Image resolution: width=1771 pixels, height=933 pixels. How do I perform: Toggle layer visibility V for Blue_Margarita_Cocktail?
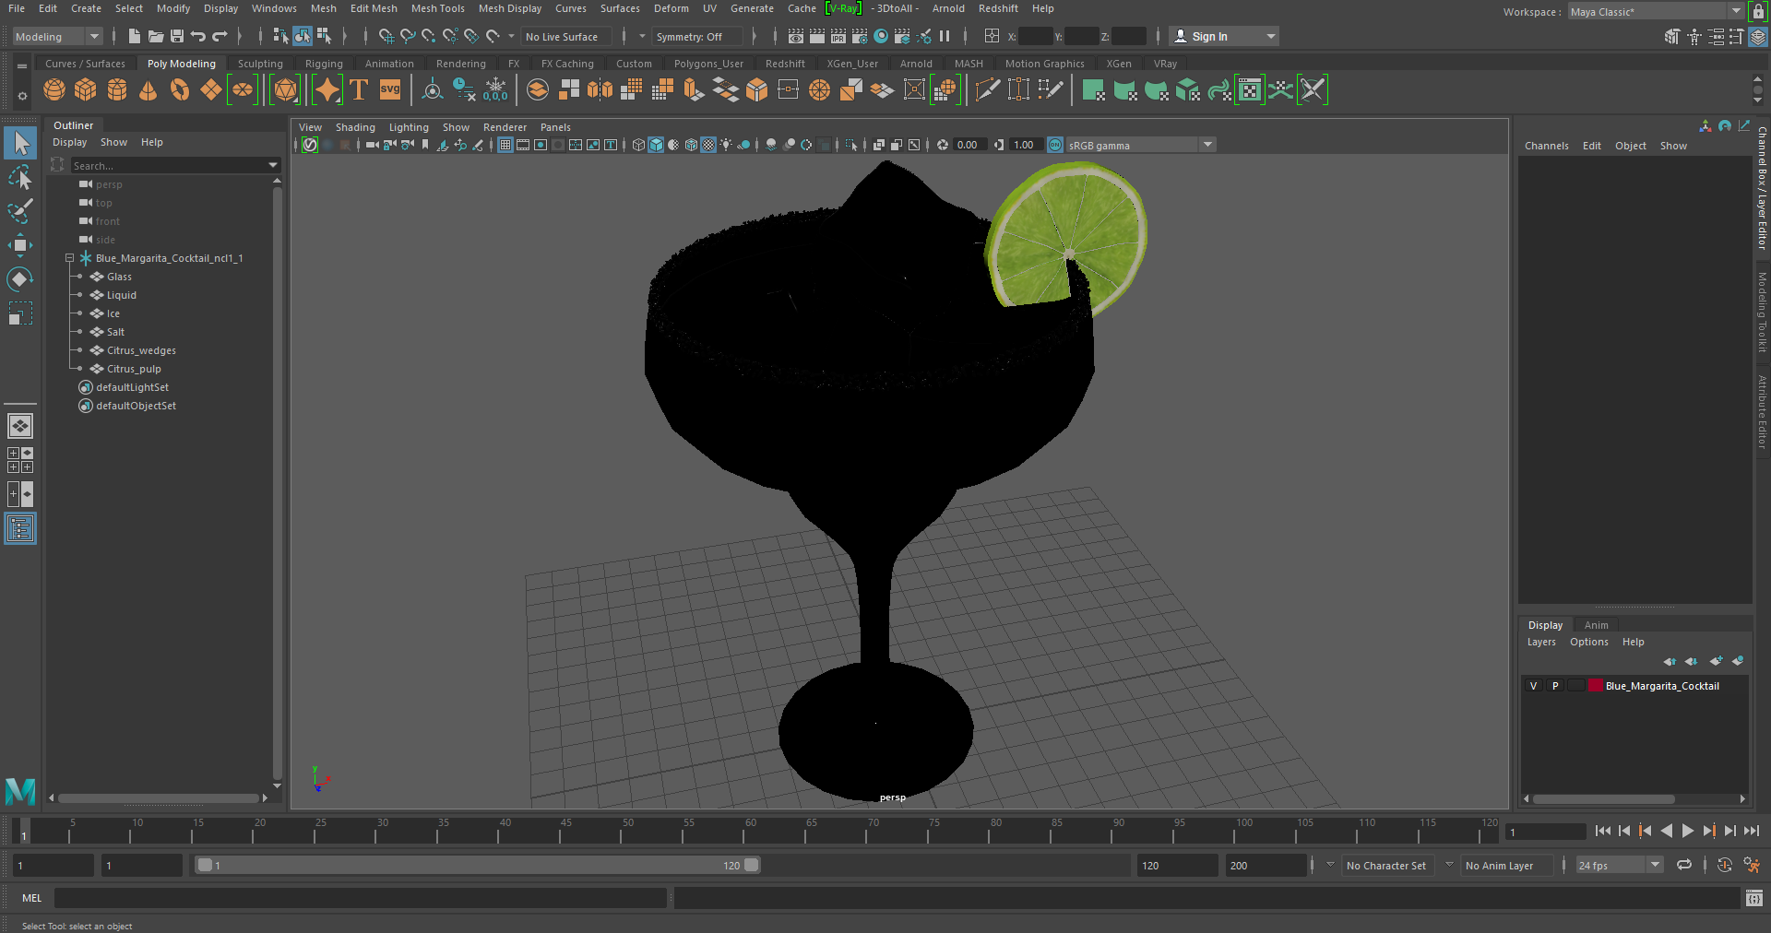pyautogui.click(x=1533, y=686)
